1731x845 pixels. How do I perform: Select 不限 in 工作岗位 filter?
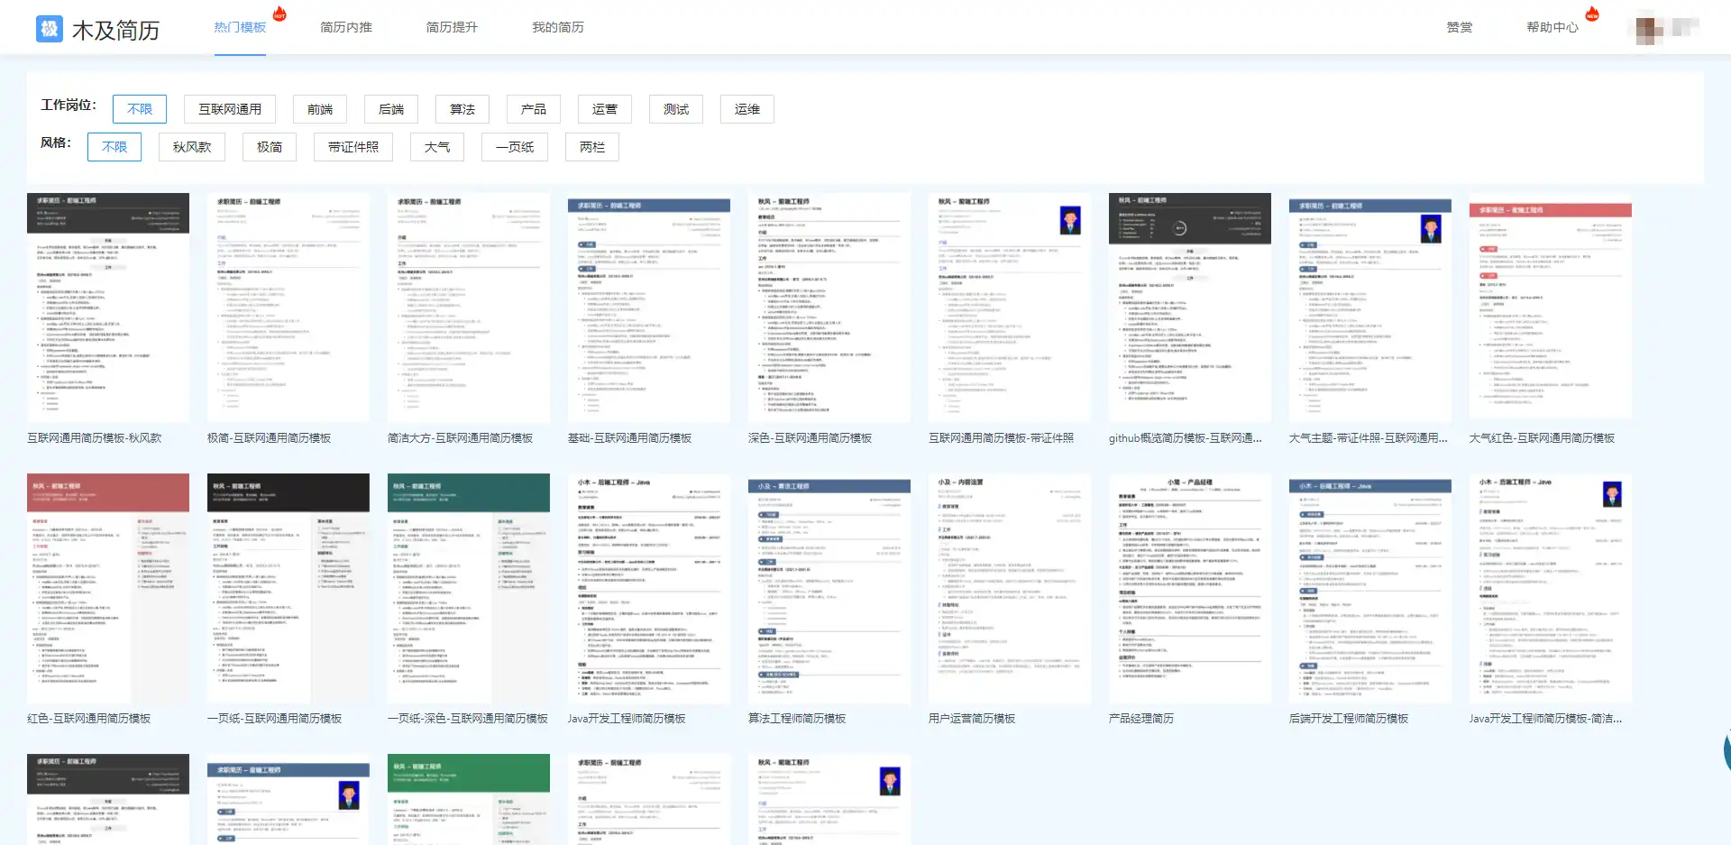[140, 109]
